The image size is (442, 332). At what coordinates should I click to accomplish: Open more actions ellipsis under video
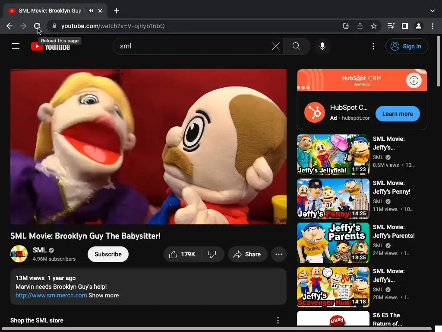click(x=279, y=254)
